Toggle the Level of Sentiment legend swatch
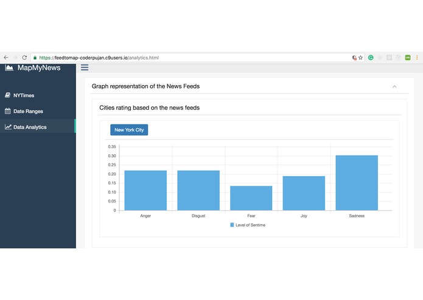Image resolution: width=423 pixels, height=300 pixels. click(232, 225)
